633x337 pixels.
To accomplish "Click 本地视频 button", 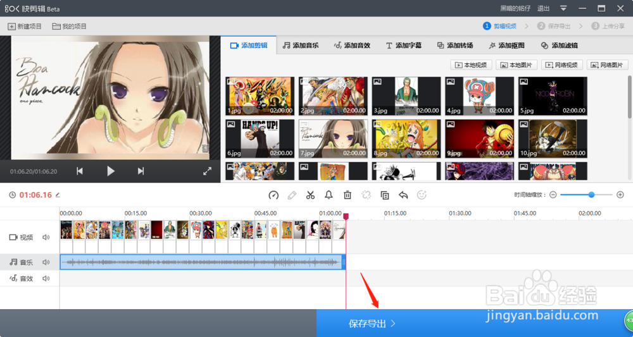I will point(471,65).
